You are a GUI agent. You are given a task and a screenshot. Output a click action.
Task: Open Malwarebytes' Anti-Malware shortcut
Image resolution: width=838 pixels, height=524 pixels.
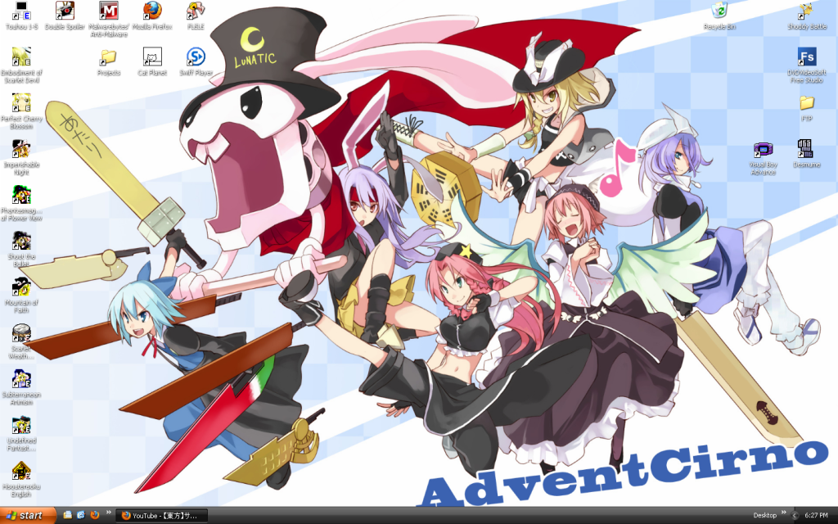pos(109,20)
